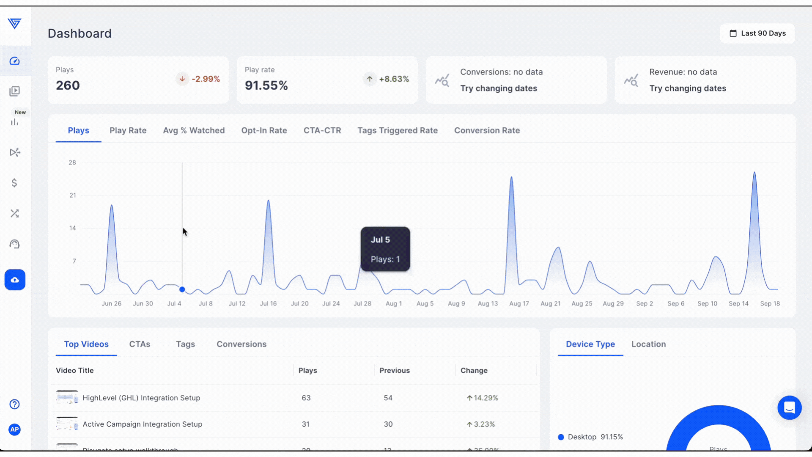Show the Conversion Rate chart tab
This screenshot has width=812, height=457.
487,130
